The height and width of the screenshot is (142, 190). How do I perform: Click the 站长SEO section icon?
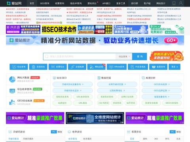pyautogui.click(x=54, y=78)
